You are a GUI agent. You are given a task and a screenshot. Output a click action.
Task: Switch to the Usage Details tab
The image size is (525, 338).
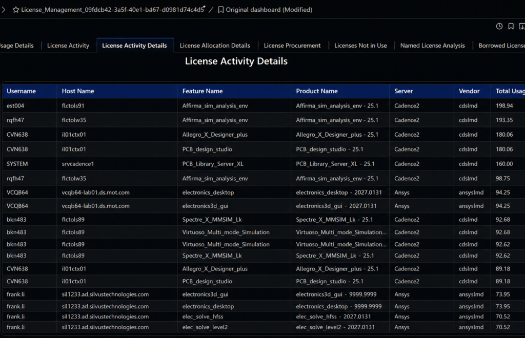[x=17, y=46]
